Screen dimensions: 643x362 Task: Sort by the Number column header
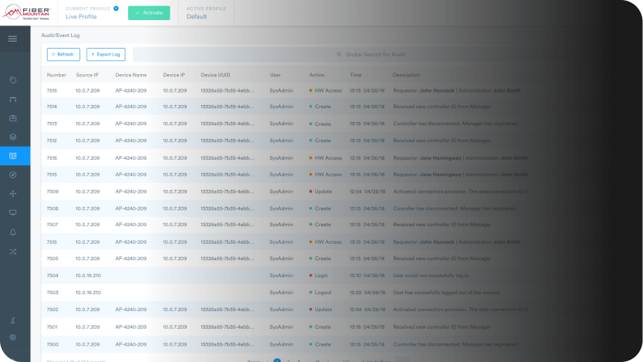coord(56,75)
